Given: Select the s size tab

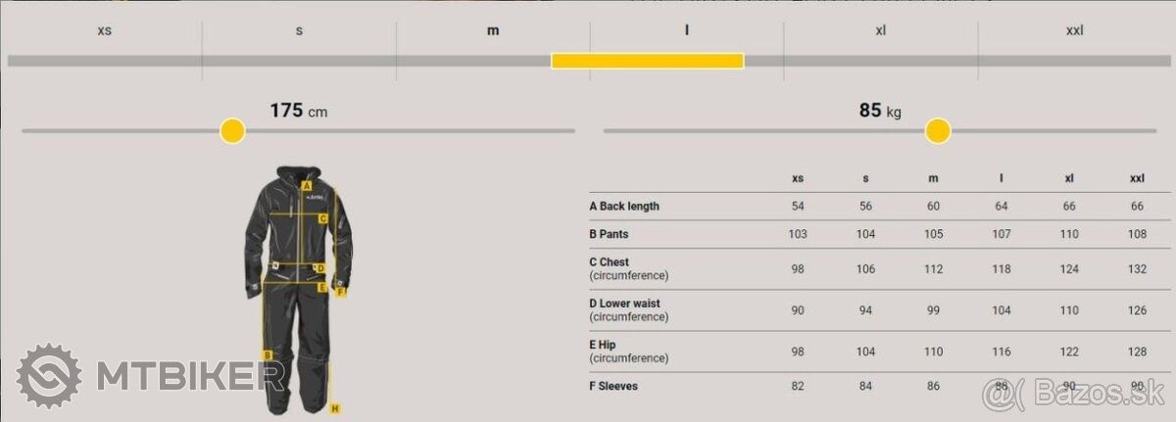Looking at the screenshot, I should point(299,30).
